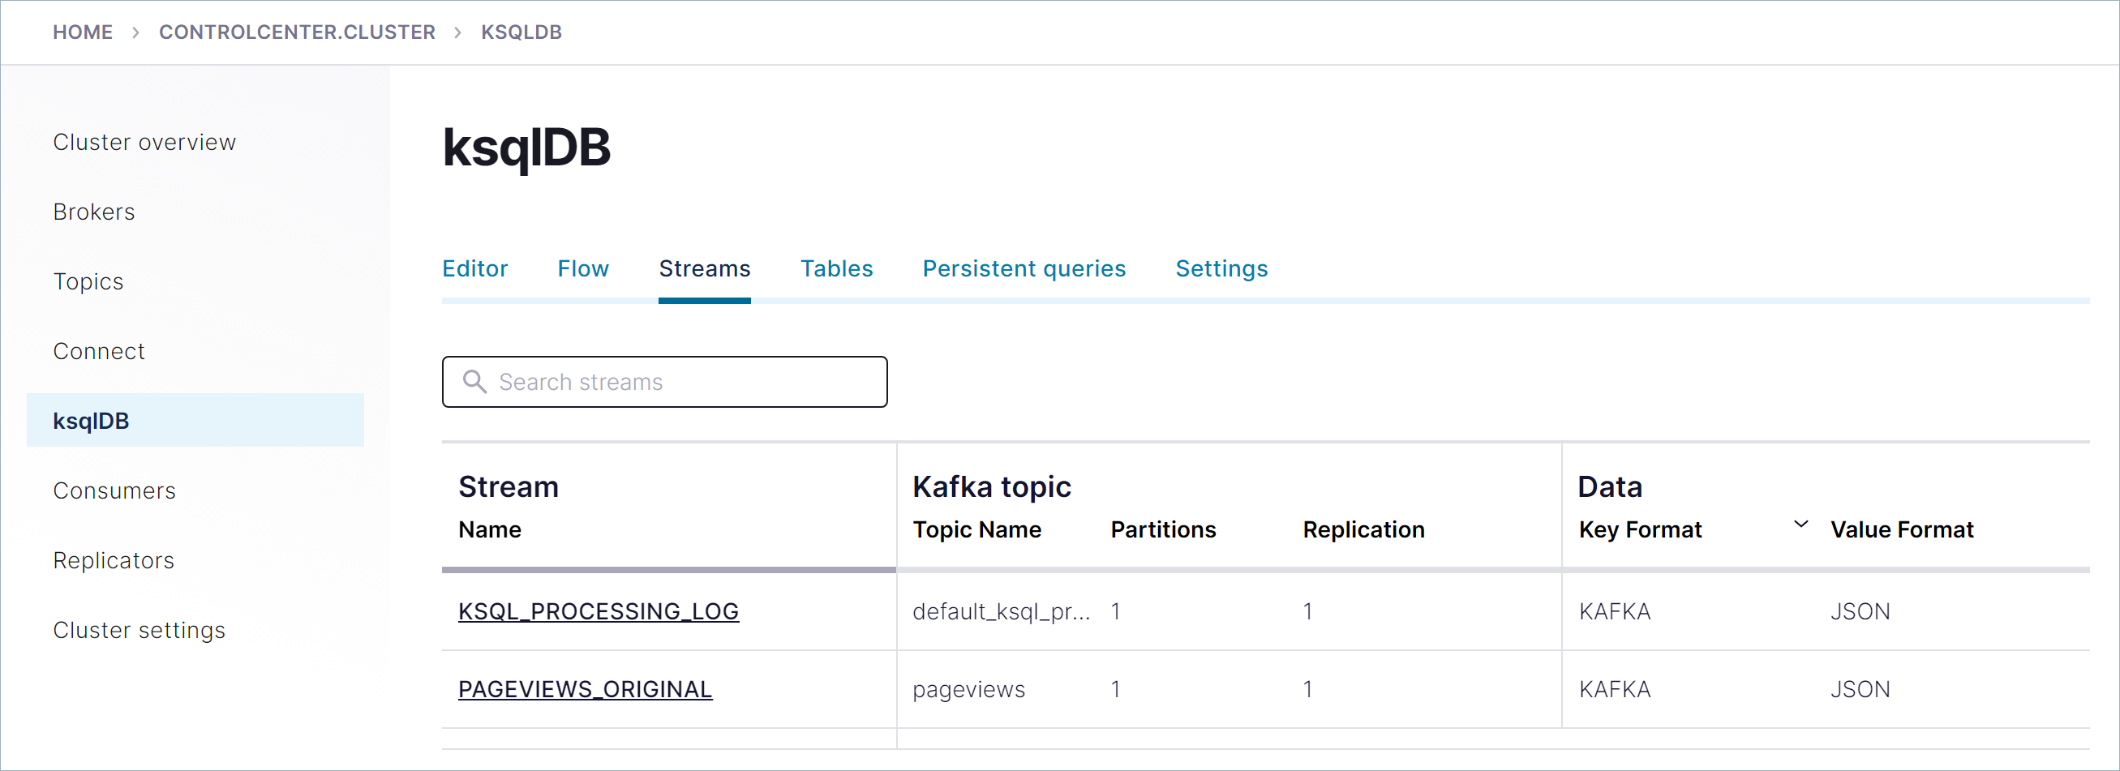The height and width of the screenshot is (771, 2120).
Task: Open the Editor tab
Action: pos(474,268)
